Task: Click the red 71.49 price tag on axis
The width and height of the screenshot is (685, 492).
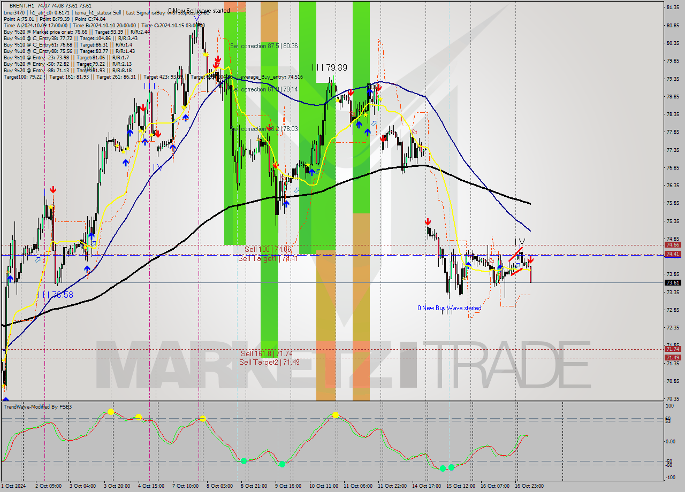Action: coord(673,357)
